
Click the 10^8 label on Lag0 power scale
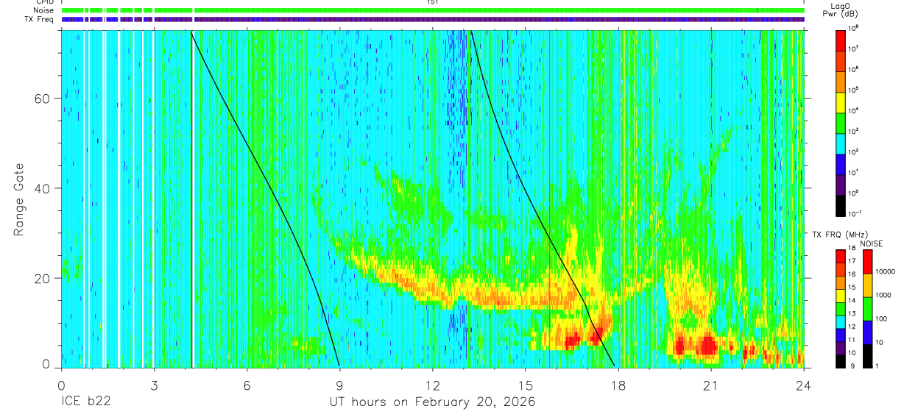tap(854, 29)
